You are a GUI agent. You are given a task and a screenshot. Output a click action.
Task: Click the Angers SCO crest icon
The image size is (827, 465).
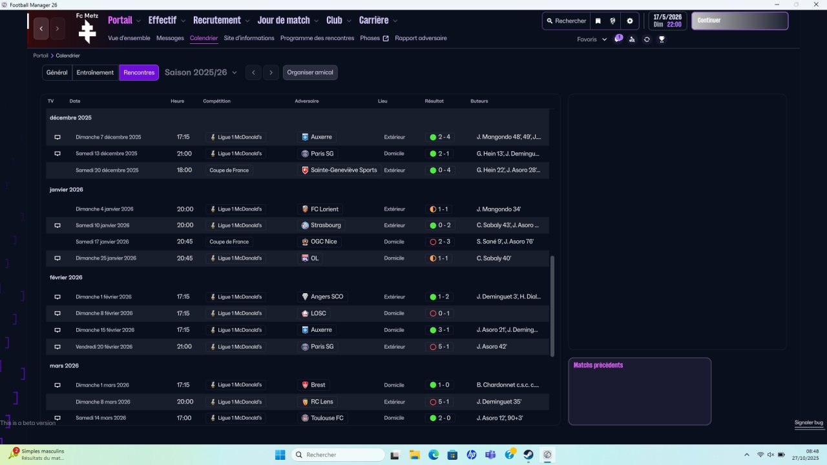[x=305, y=297]
